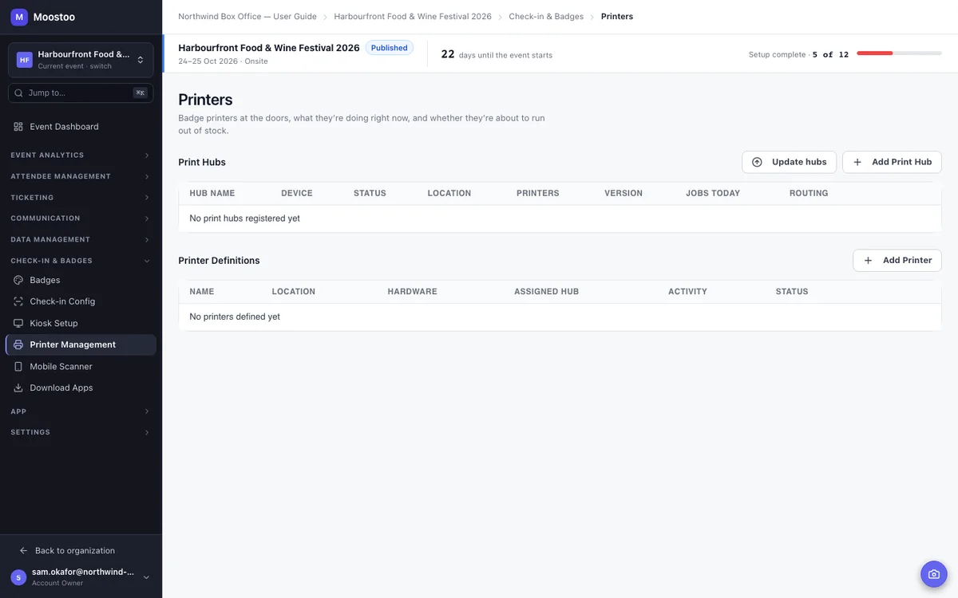Click the setup progress bar
Screen dimensions: 958x598
[899, 53]
